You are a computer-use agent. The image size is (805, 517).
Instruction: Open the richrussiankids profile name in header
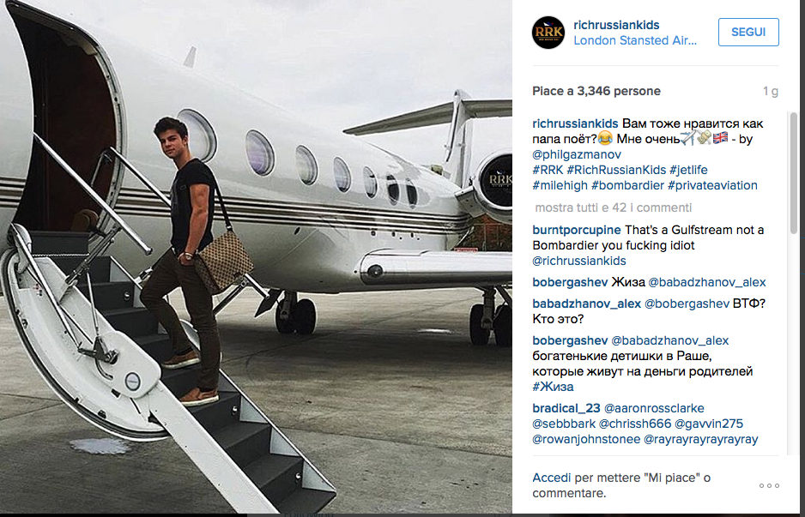[x=616, y=25]
